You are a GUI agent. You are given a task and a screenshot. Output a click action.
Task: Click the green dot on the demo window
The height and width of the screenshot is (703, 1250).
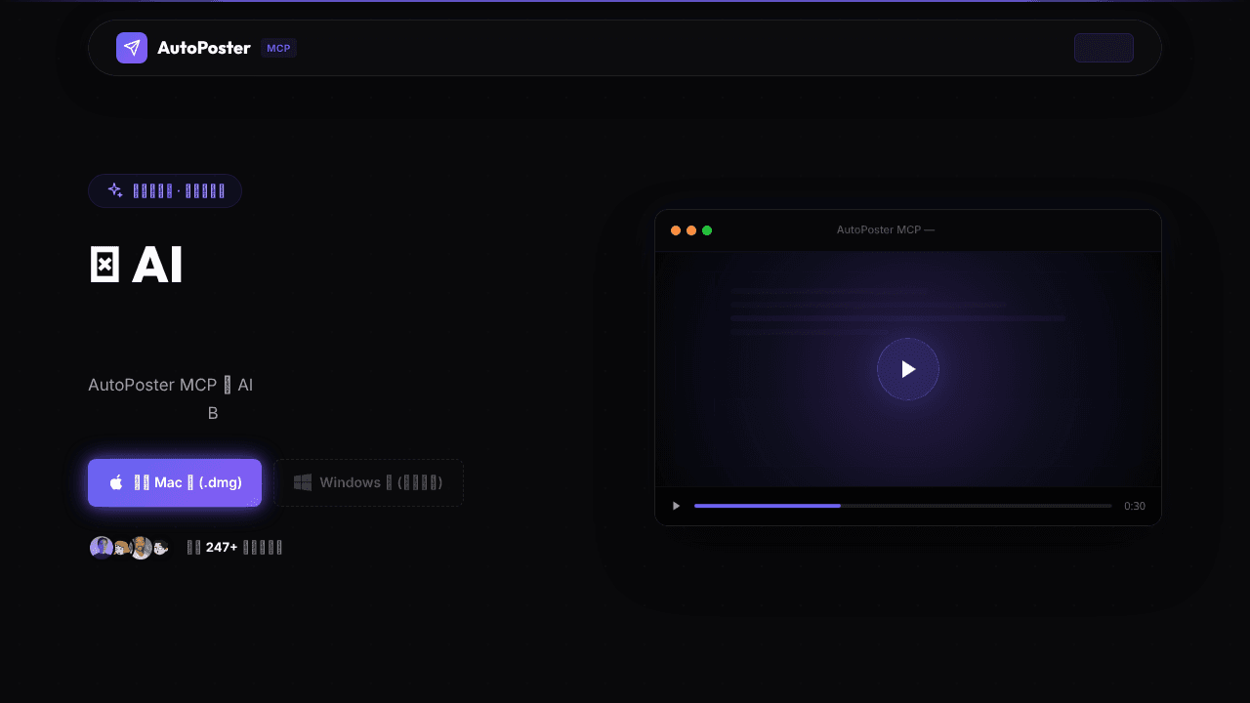click(707, 230)
